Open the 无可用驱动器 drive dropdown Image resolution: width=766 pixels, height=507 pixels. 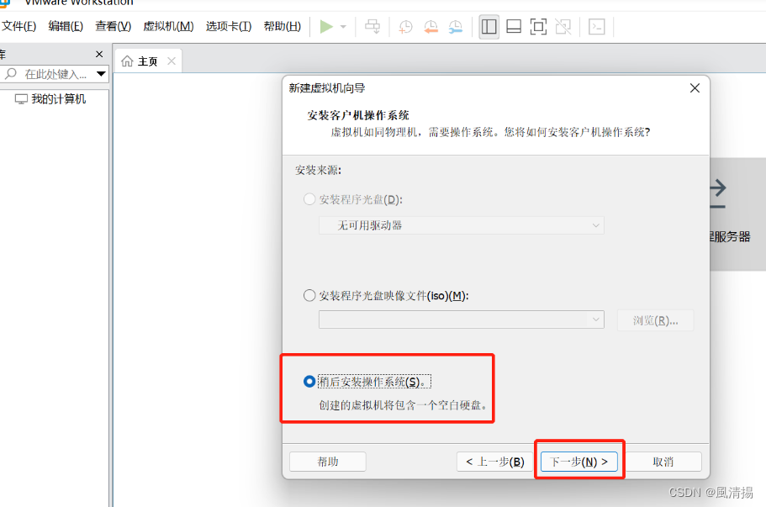[x=461, y=225]
